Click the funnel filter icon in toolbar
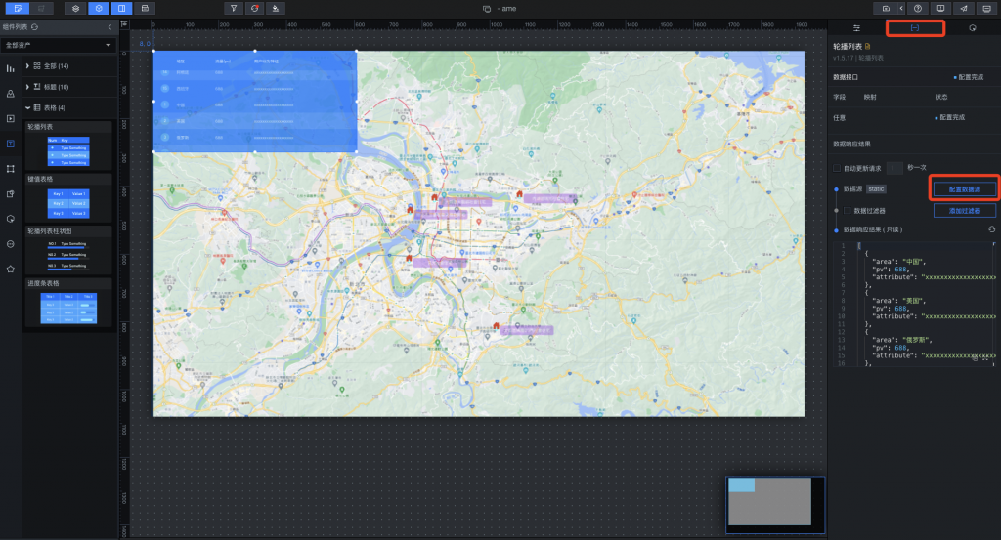This screenshot has width=1001, height=540. [x=234, y=8]
